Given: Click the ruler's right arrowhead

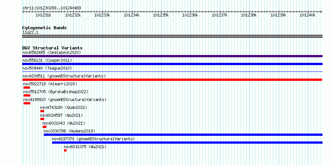Looking at the screenshot, I should coord(321,12).
